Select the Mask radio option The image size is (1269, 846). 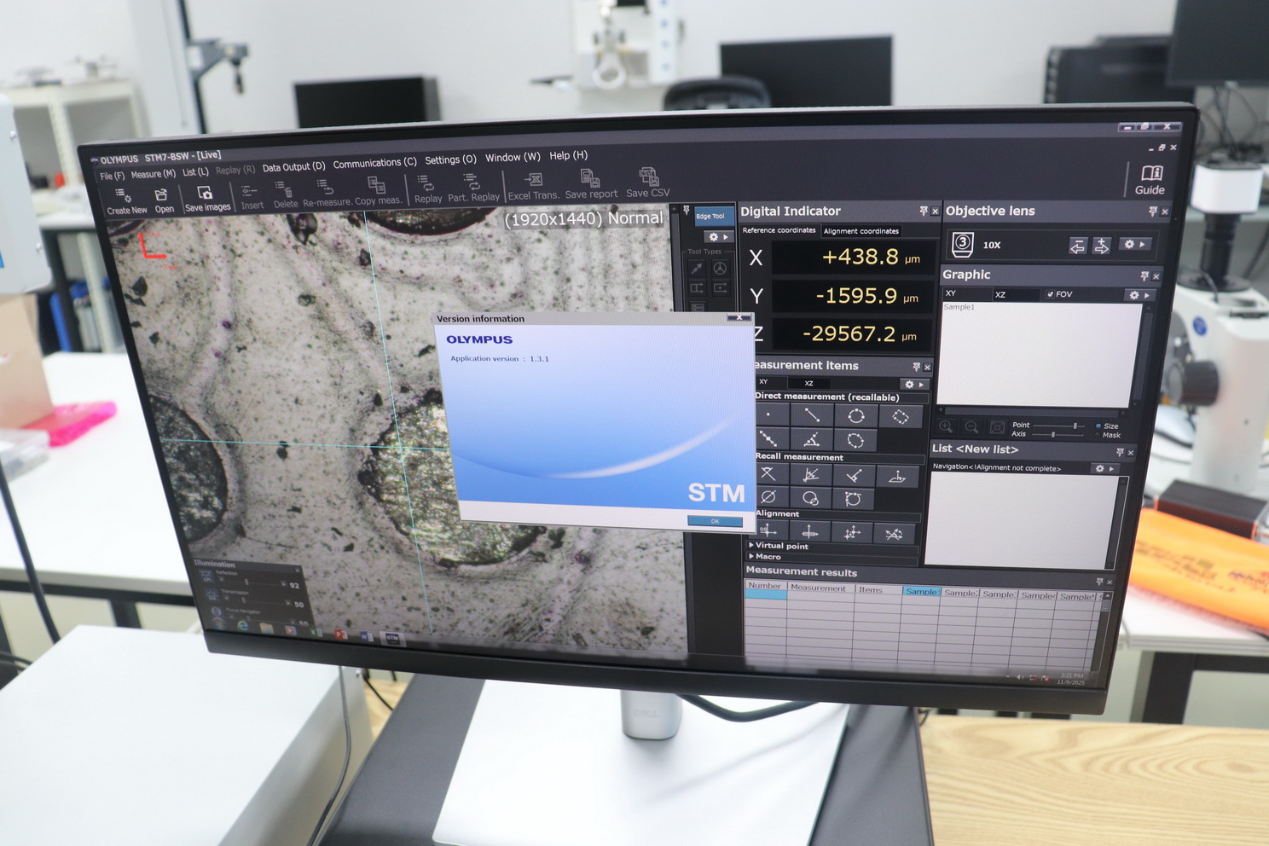pos(1098,435)
